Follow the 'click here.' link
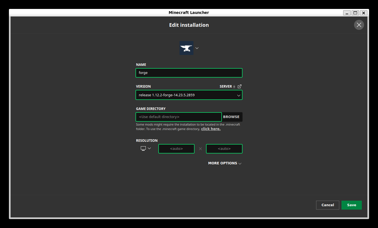This screenshot has width=378, height=228. (211, 129)
